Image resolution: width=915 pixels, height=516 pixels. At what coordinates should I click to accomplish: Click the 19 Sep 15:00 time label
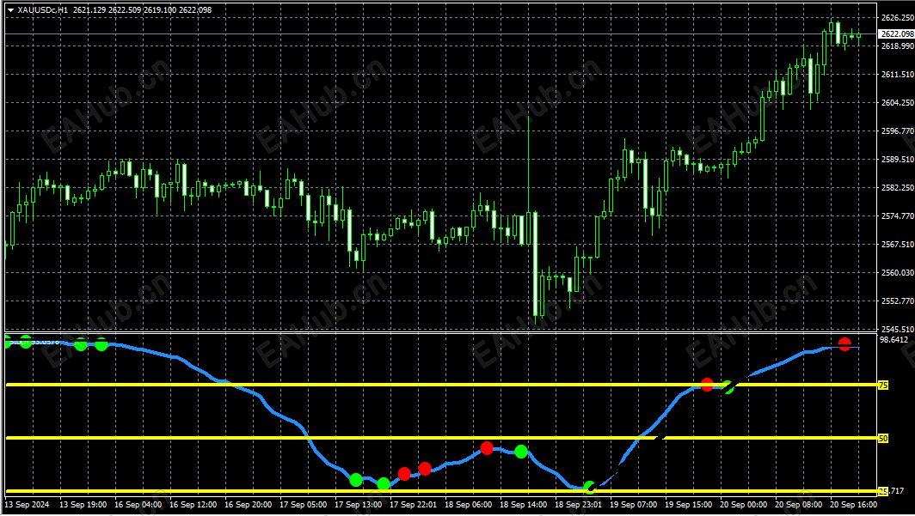(688, 504)
